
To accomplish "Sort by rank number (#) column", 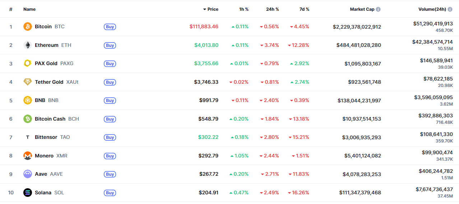I will pos(11,9).
